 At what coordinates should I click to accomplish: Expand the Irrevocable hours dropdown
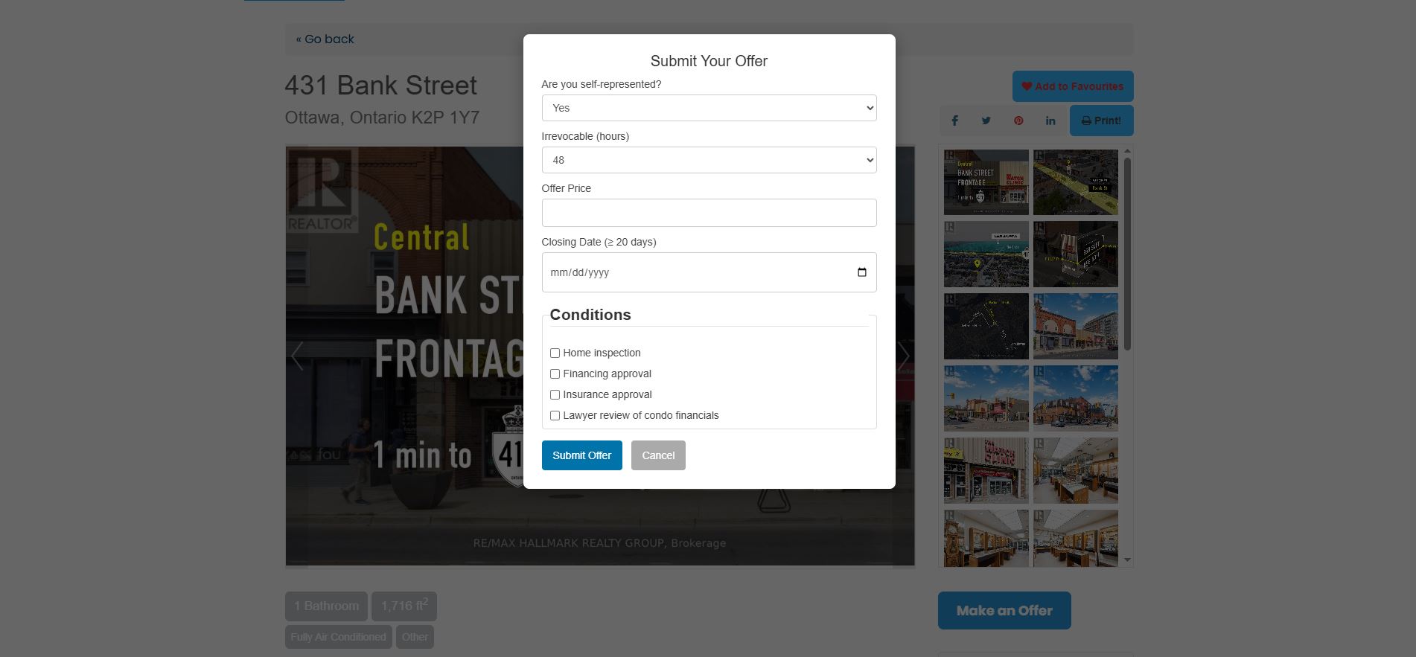(x=709, y=160)
